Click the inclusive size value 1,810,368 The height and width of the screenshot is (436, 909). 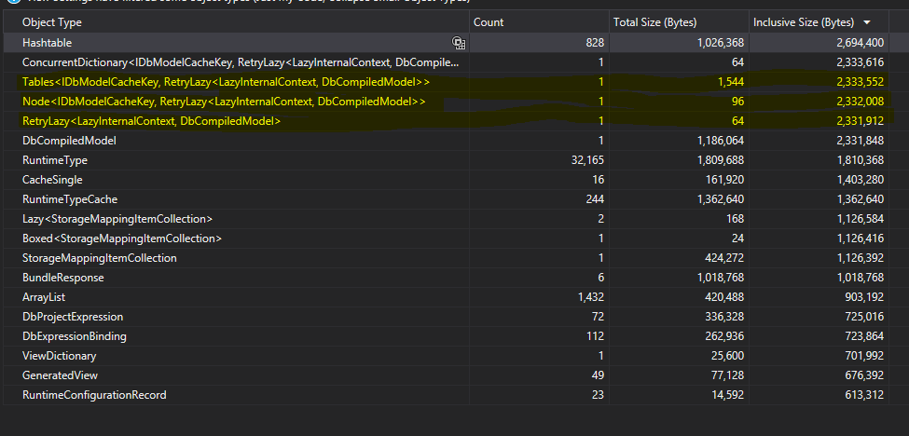[x=861, y=160]
